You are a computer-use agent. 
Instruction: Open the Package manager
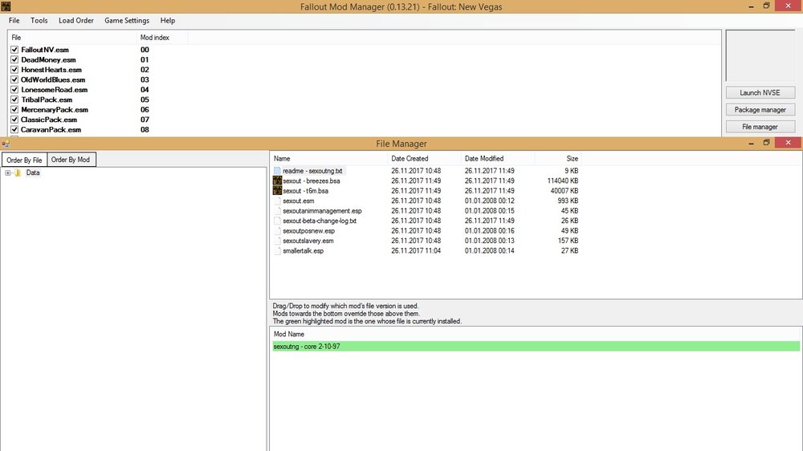click(760, 110)
